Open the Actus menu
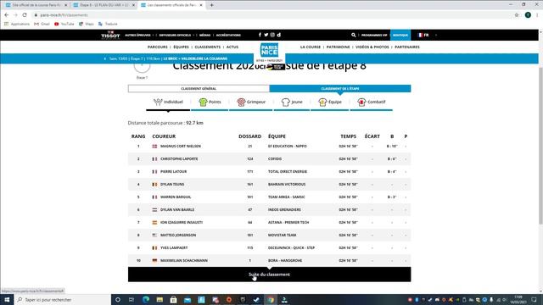 click(232, 47)
